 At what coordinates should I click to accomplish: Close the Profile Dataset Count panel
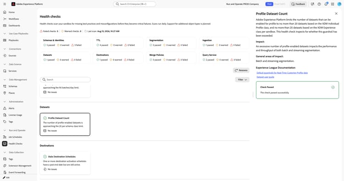click(336, 14)
